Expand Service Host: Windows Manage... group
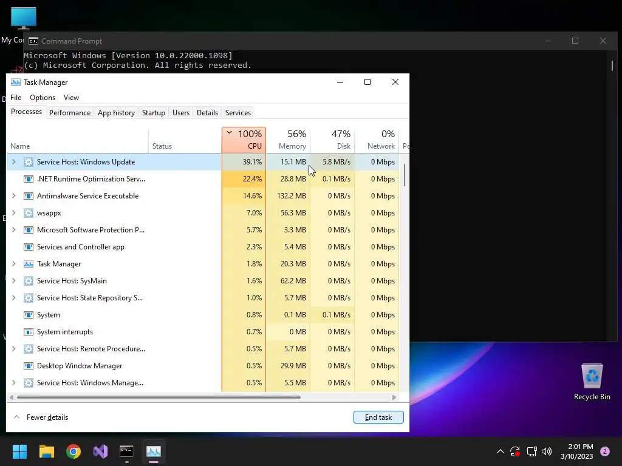The width and height of the screenshot is (622, 466). point(14,383)
